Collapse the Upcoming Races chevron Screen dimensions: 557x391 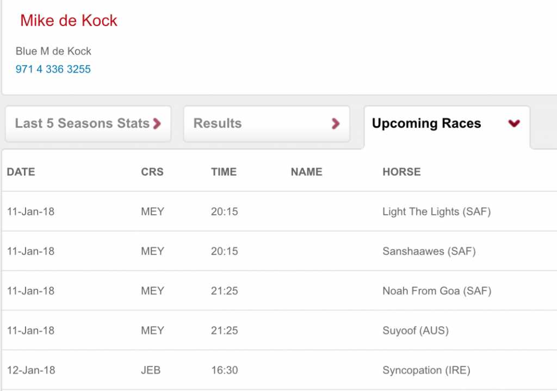coord(514,123)
